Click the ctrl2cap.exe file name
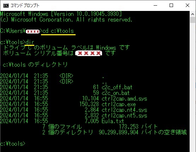 (x=119, y=104)
